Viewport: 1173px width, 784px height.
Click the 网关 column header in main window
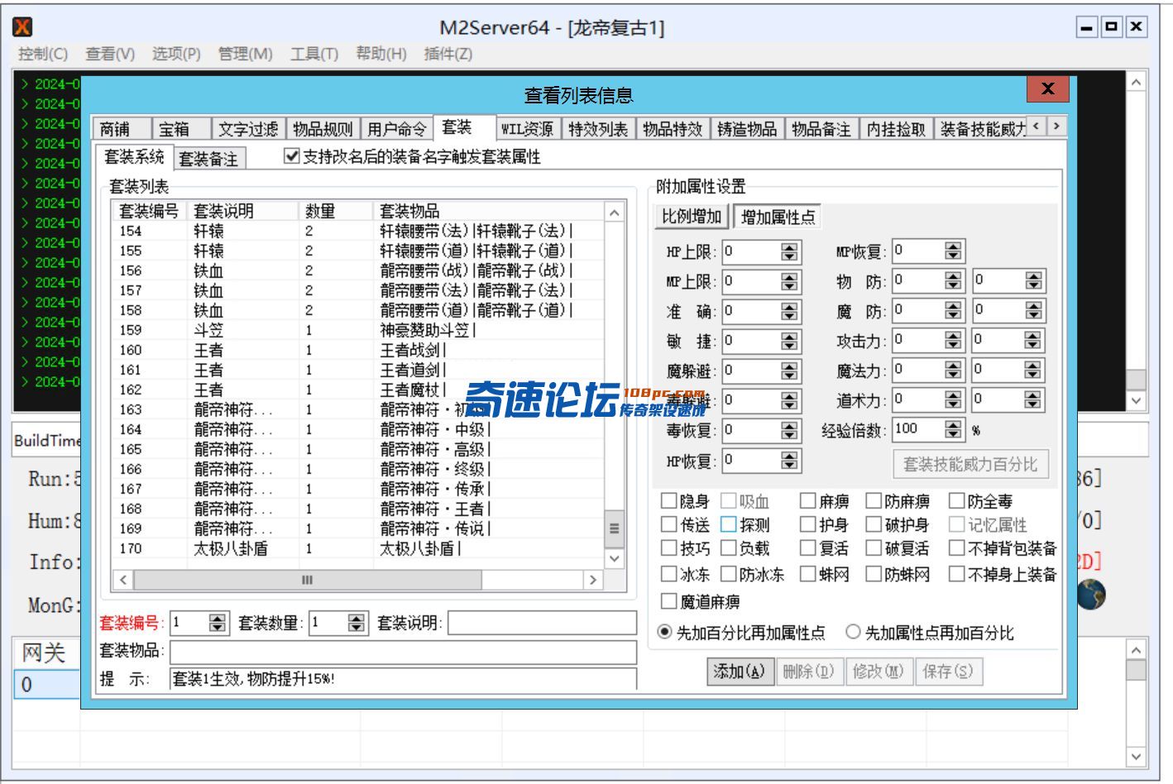[45, 653]
